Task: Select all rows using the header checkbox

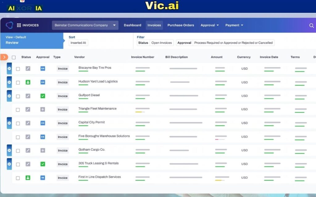Action: tap(14, 57)
